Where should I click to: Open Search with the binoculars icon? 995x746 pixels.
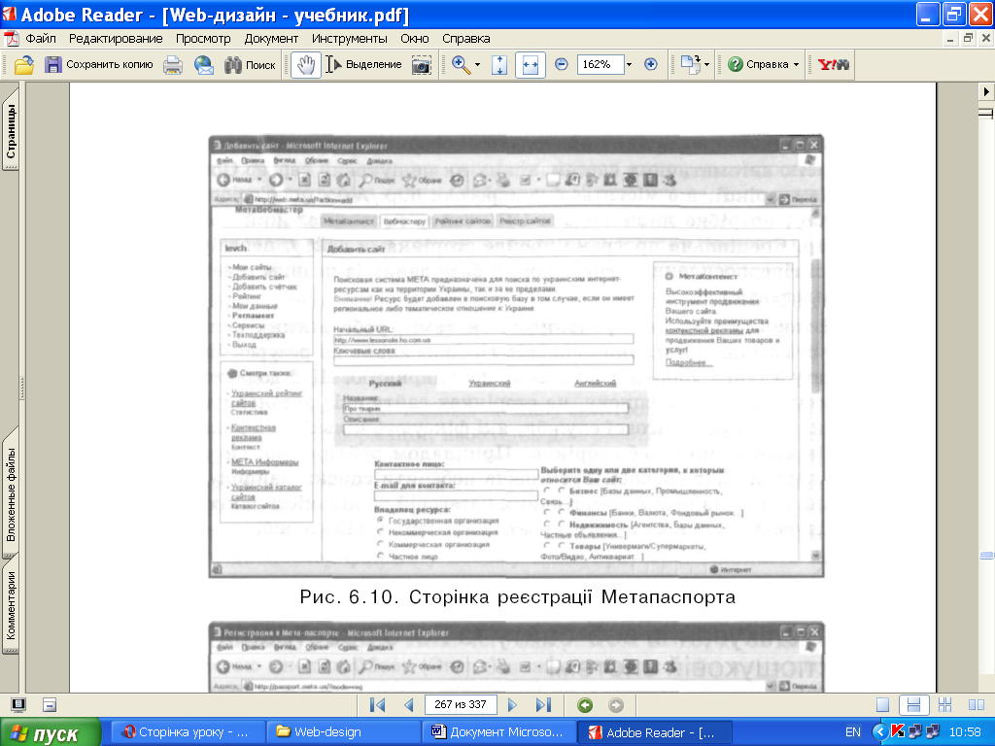233,65
